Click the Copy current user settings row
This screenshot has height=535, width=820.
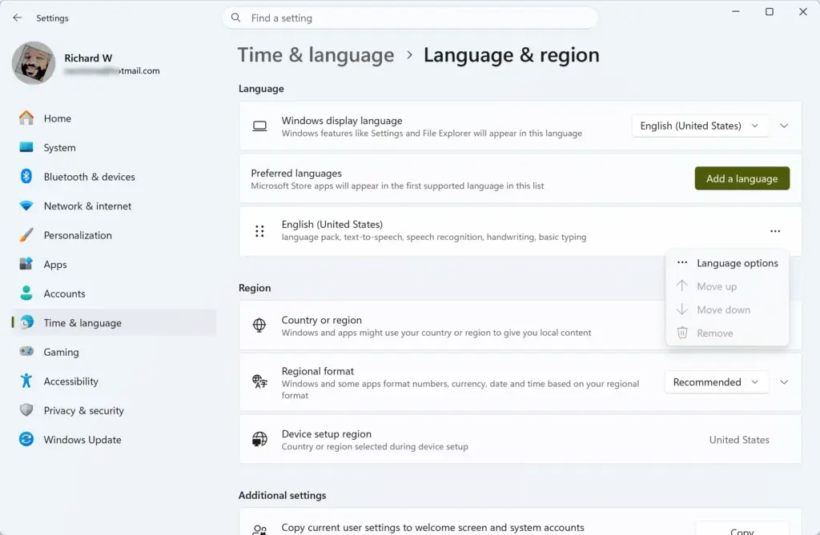pyautogui.click(x=521, y=522)
